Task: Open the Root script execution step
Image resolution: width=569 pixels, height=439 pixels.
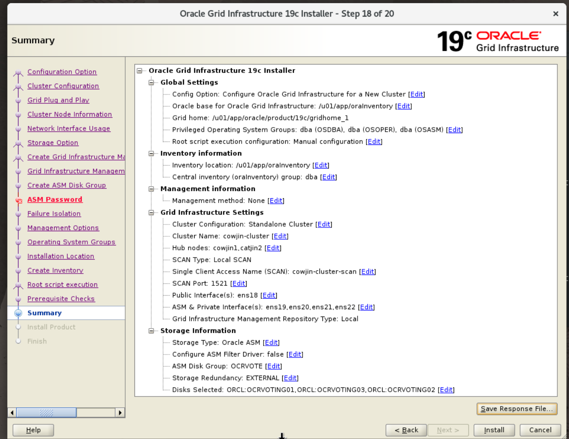Action: click(62, 285)
